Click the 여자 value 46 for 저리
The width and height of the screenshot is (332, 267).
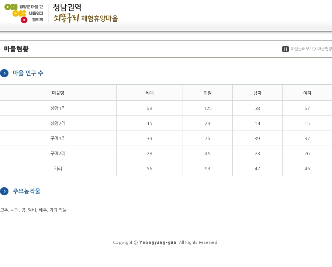point(307,168)
